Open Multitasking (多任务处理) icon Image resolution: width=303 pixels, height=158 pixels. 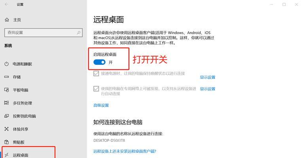click(x=7, y=103)
